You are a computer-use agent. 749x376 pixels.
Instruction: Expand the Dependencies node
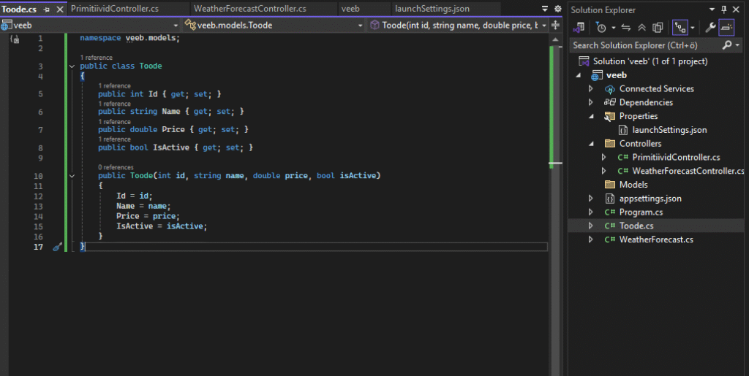tap(592, 102)
